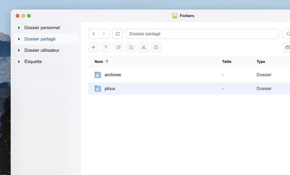This screenshot has width=290, height=175.
Task: Click the rename toolbar icon
Action: (156, 47)
